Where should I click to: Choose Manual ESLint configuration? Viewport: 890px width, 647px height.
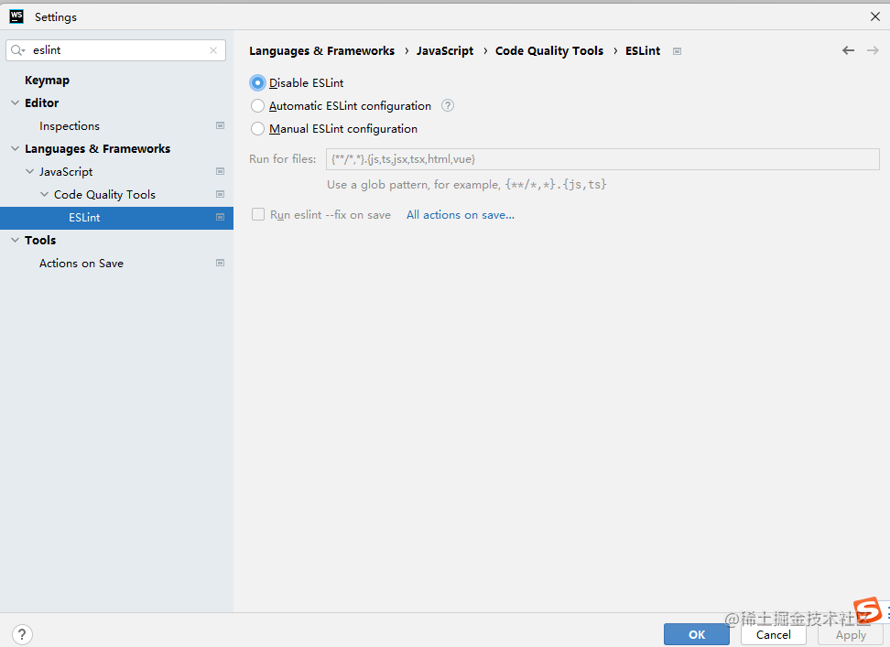[257, 128]
